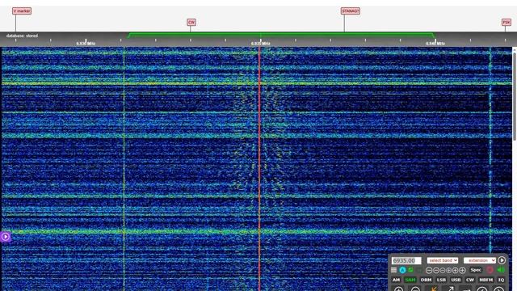Click the smallest frequency step-up plus button
This screenshot has width=517, height=291.
(449, 271)
